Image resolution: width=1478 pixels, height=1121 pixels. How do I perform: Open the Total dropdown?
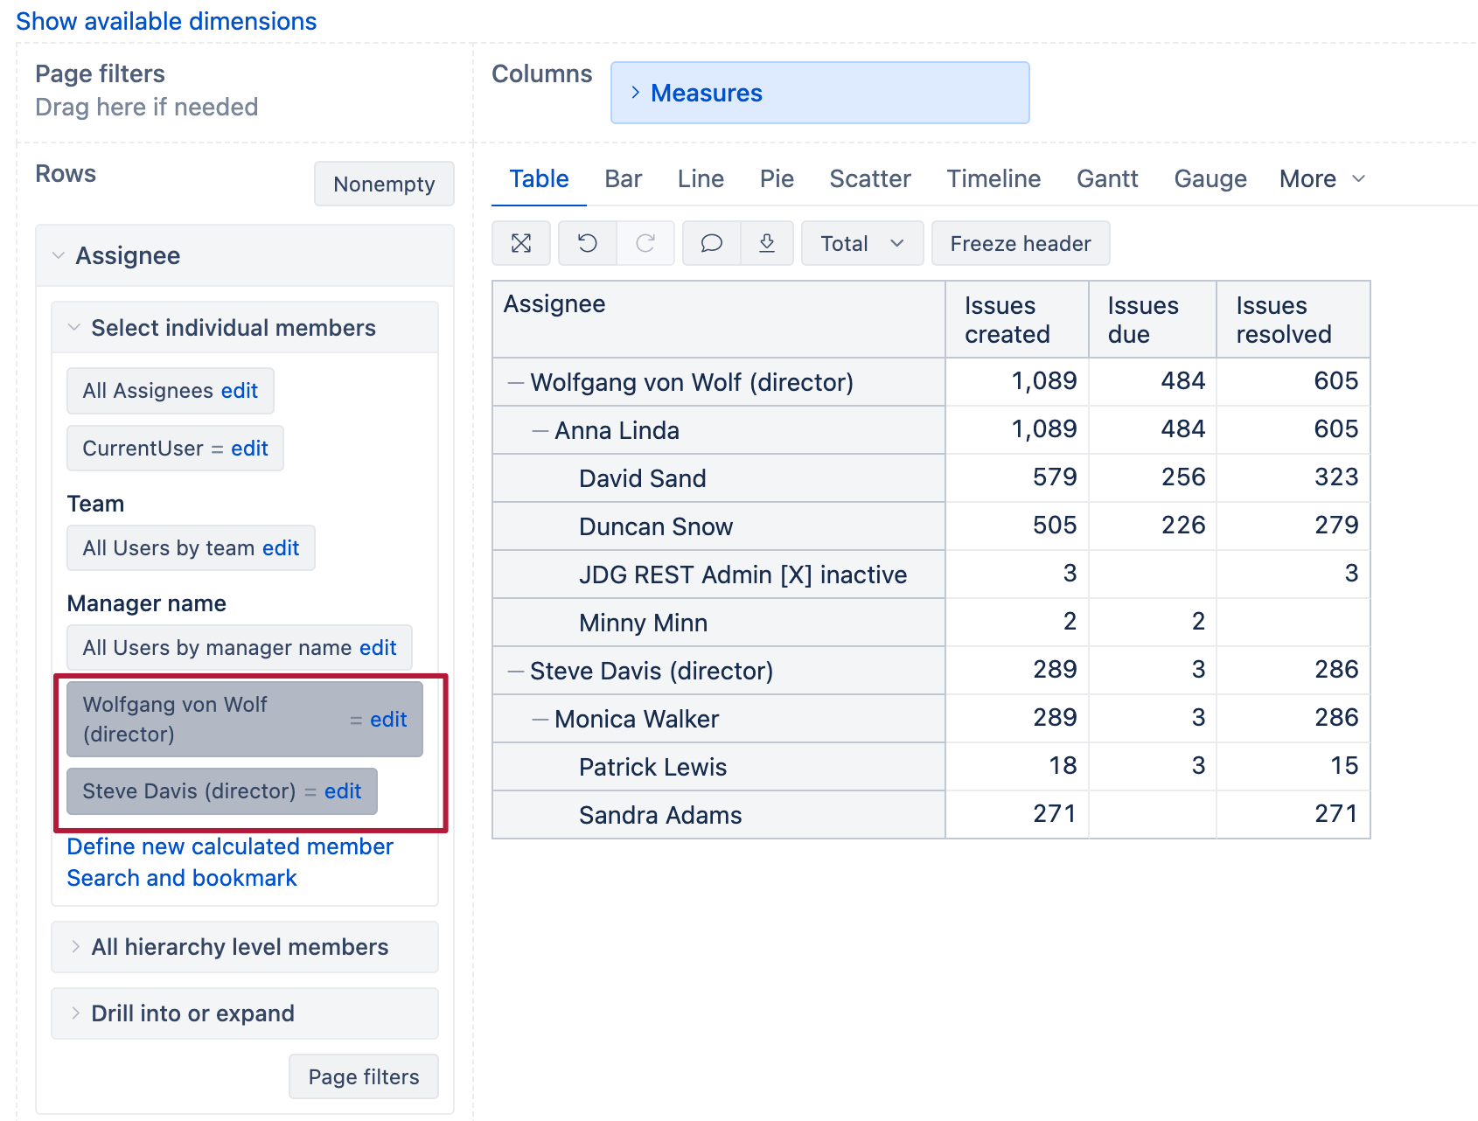pos(862,243)
